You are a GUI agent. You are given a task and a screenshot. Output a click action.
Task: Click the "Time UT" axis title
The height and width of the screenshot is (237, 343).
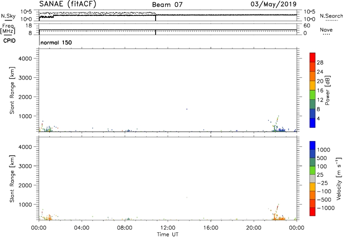pyautogui.click(x=168, y=234)
